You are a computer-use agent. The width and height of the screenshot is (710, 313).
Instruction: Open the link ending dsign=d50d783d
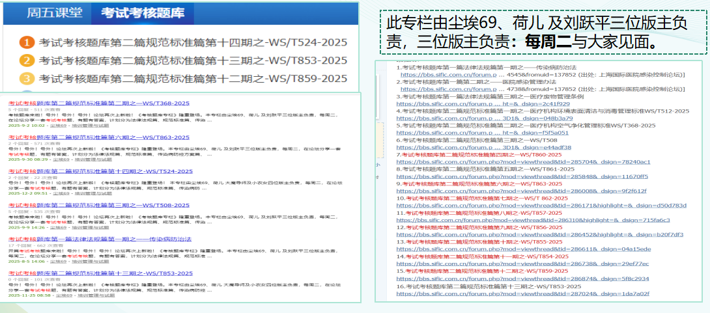541,206
